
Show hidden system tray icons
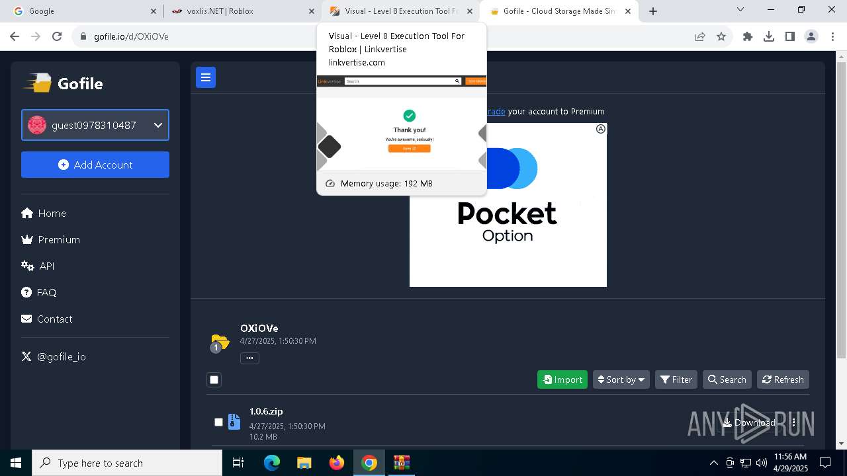(713, 463)
